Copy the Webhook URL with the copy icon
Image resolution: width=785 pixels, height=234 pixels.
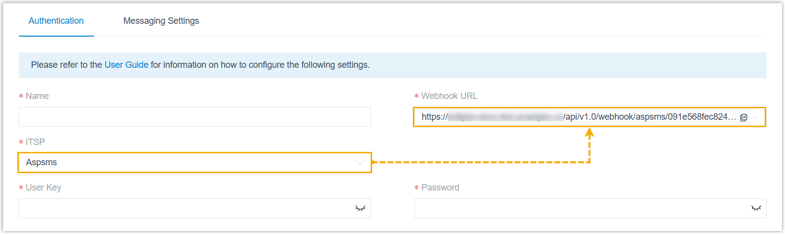[x=743, y=117]
